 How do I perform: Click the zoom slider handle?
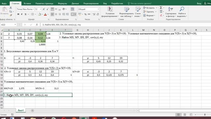click(205, 115)
